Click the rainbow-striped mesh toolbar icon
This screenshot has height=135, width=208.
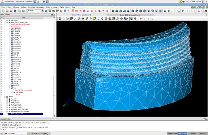click(x=61, y=11)
